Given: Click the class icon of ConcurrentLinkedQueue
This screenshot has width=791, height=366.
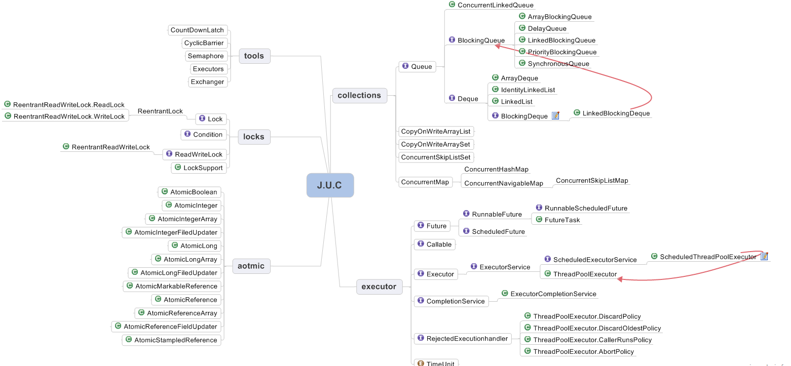Looking at the screenshot, I should pyautogui.click(x=452, y=5).
